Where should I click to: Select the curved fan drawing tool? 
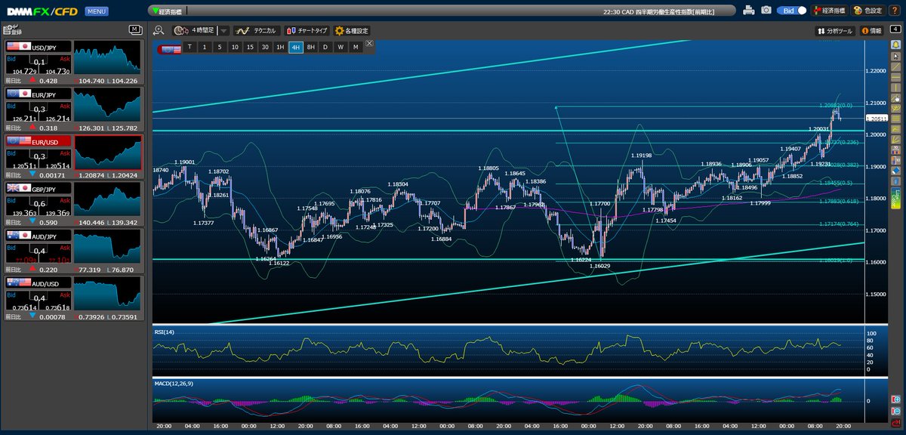pyautogui.click(x=895, y=139)
